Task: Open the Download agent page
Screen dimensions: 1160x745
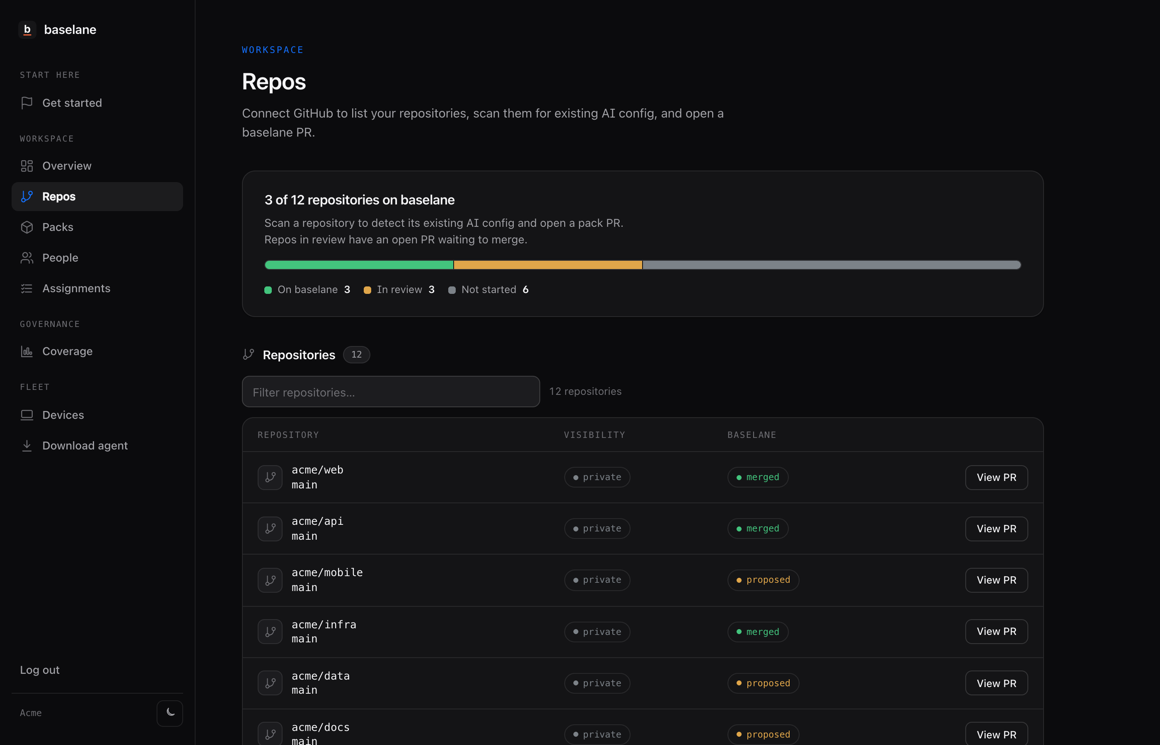Action: (x=97, y=445)
